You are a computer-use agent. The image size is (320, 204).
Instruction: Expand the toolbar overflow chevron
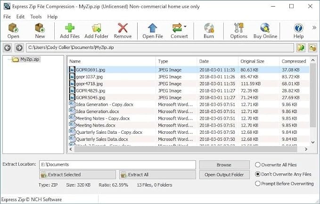pos(314,28)
